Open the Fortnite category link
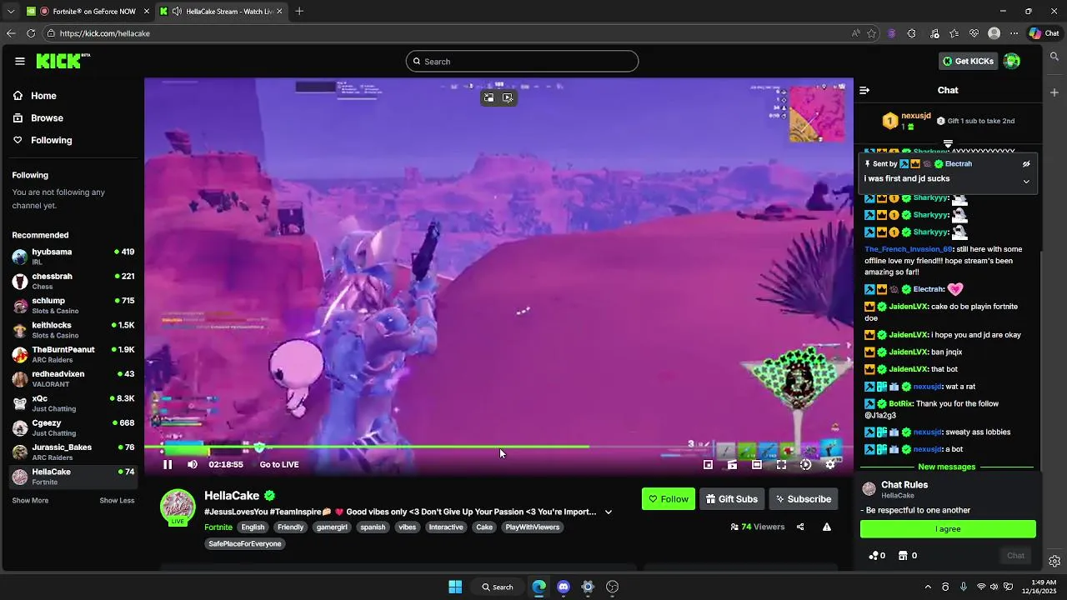The height and width of the screenshot is (600, 1067). (218, 527)
